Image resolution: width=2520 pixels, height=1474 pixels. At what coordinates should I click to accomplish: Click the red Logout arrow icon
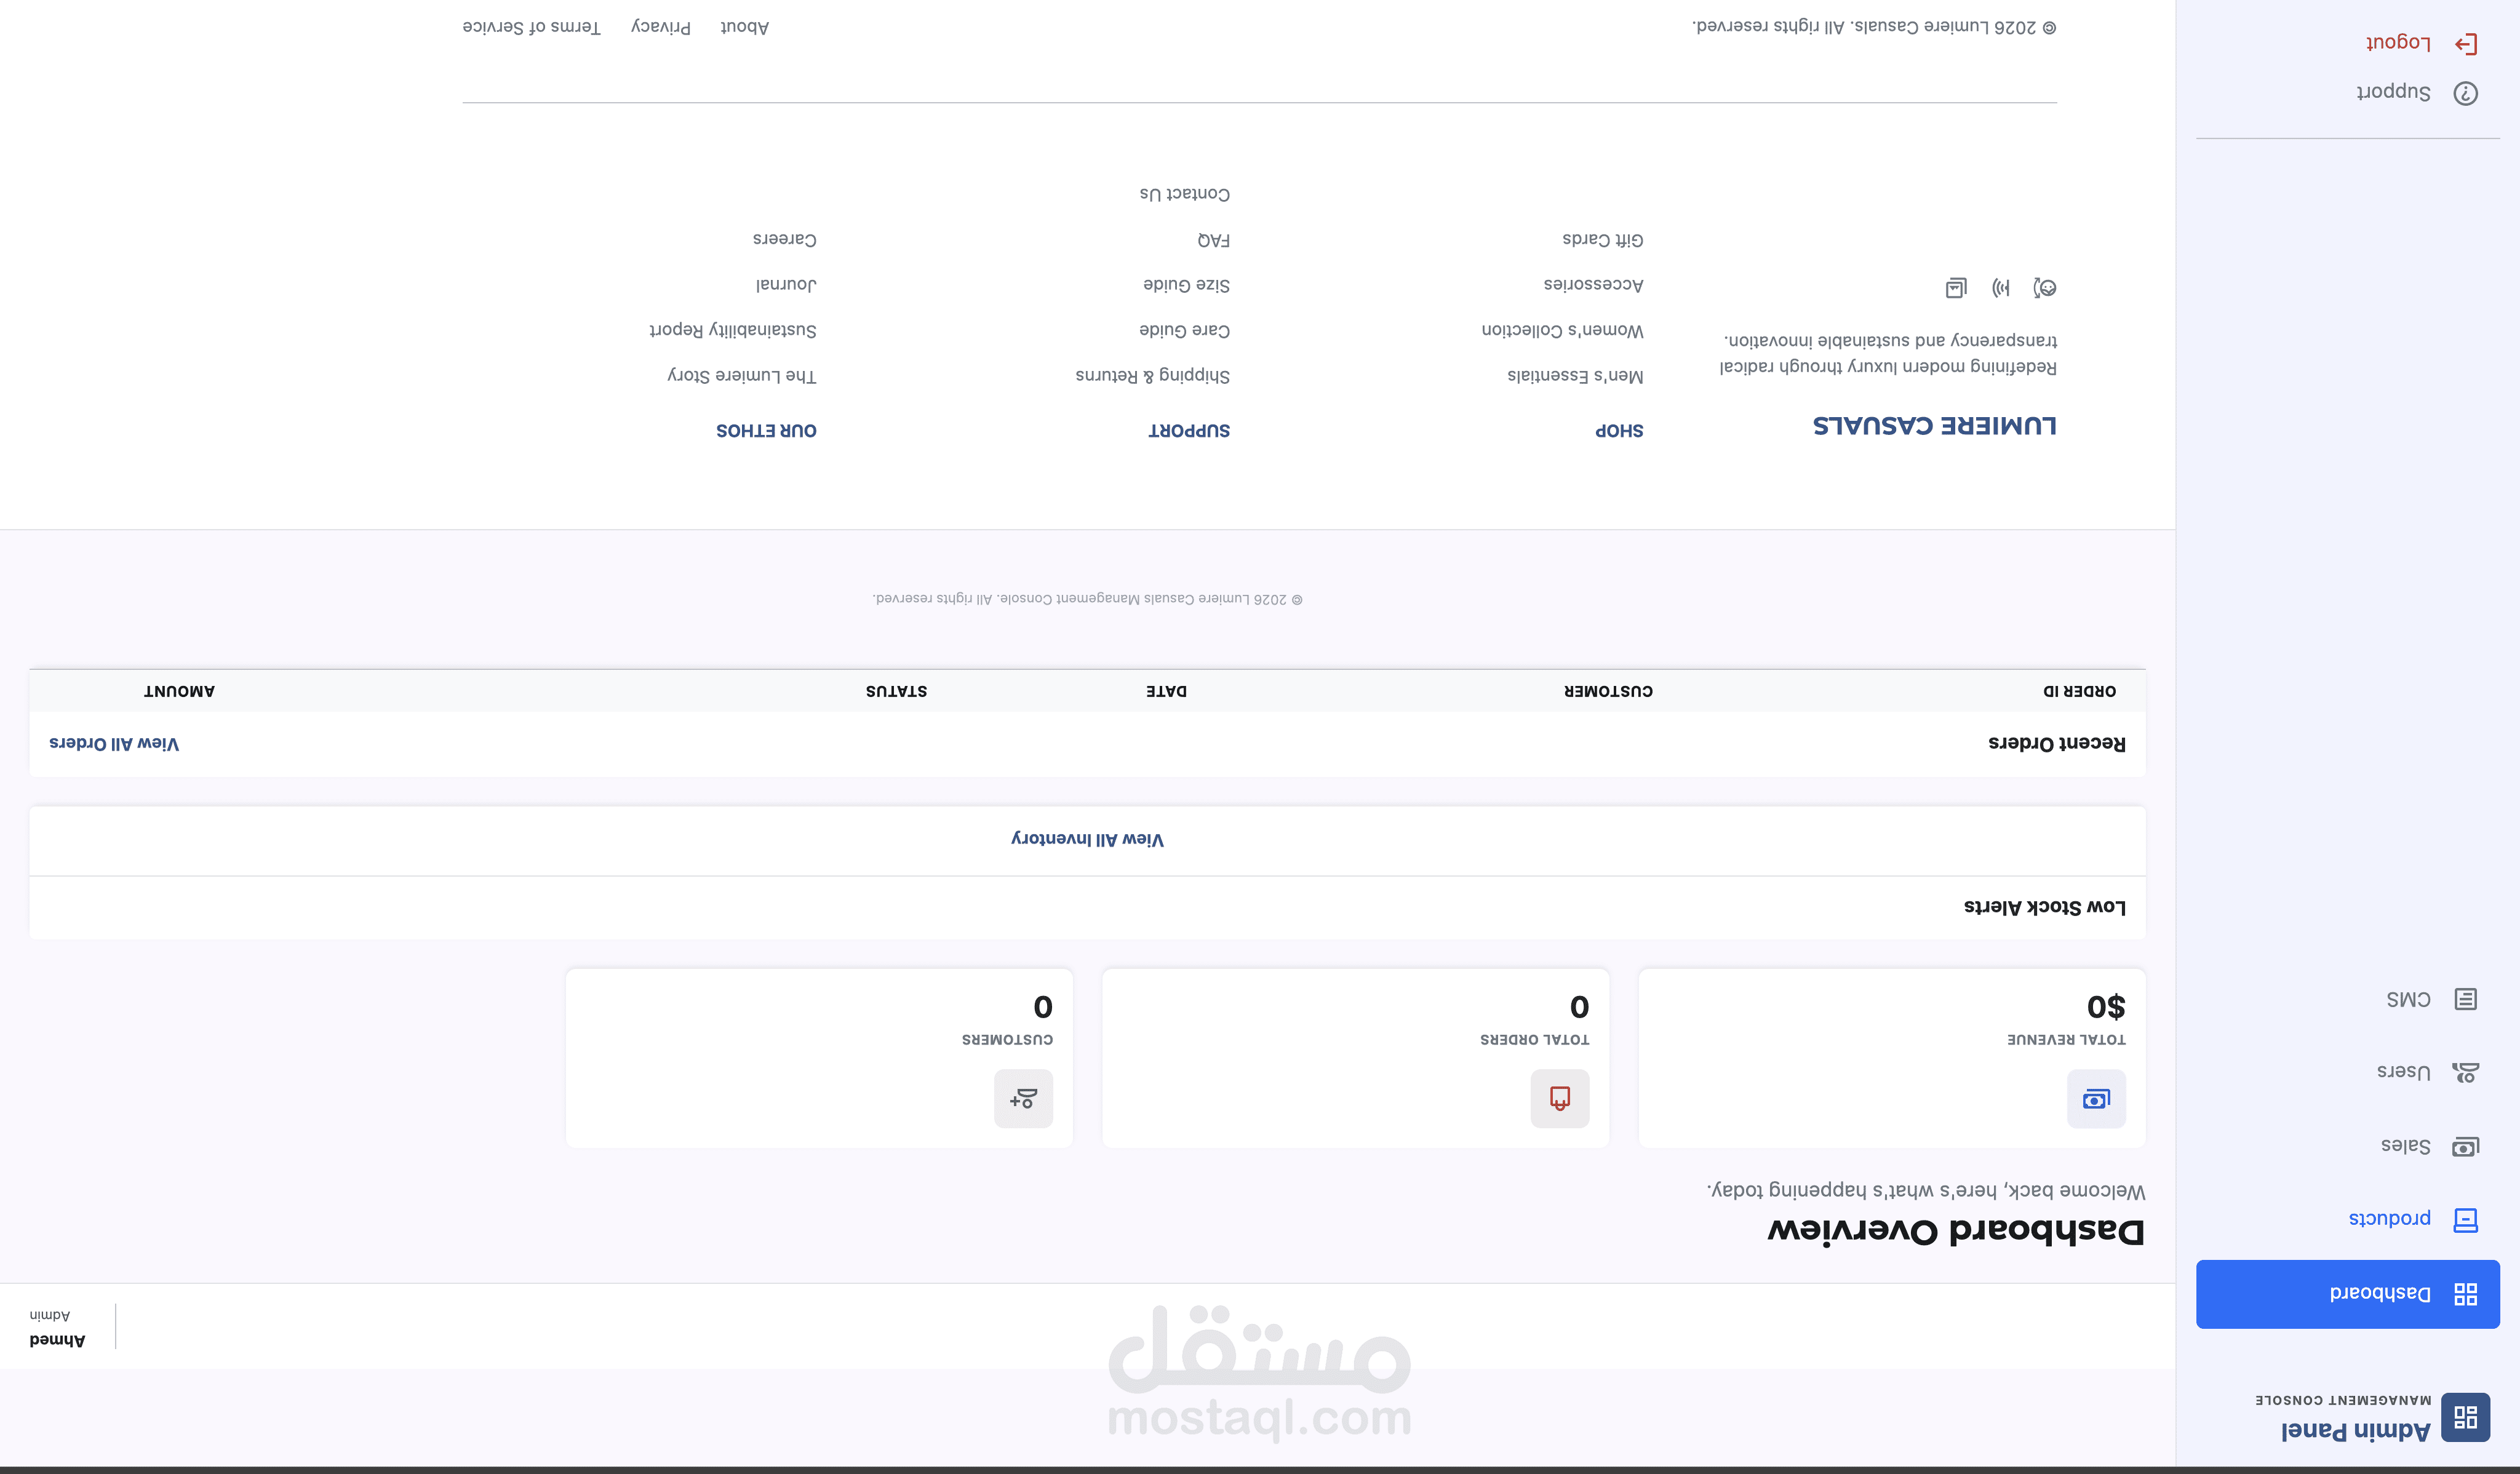[x=2465, y=43]
